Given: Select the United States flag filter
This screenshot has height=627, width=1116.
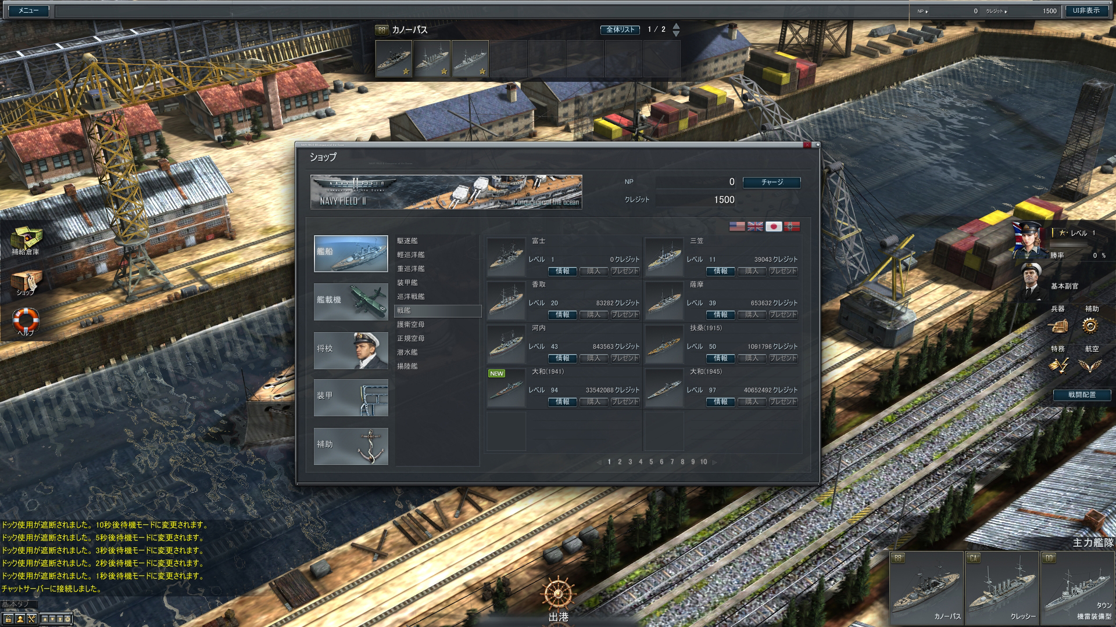Looking at the screenshot, I should (x=737, y=226).
